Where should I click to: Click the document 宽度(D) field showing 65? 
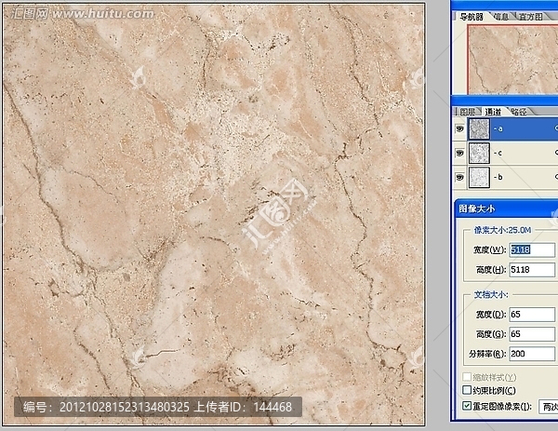click(x=532, y=315)
